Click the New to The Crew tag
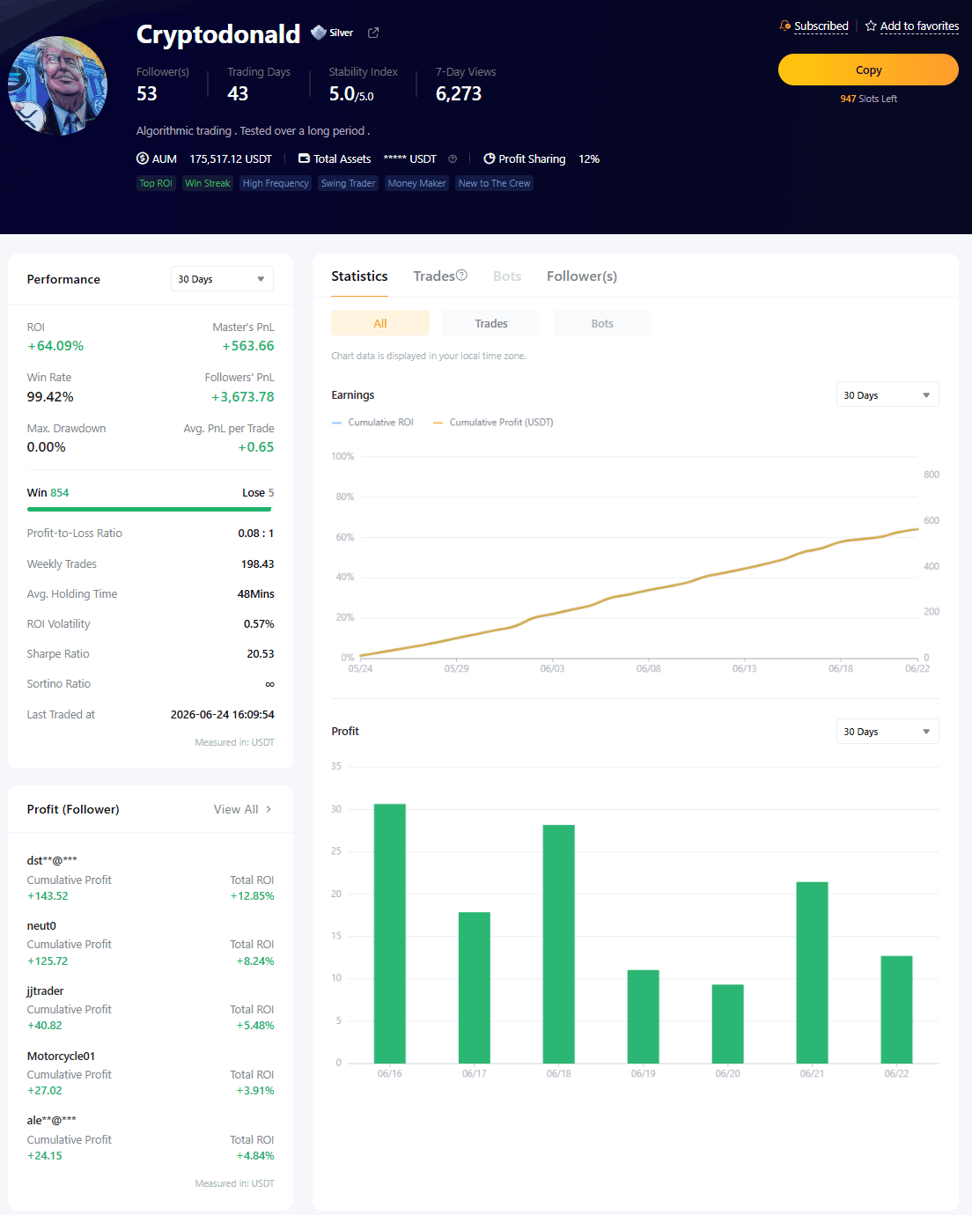The image size is (972, 1215). 495,183
